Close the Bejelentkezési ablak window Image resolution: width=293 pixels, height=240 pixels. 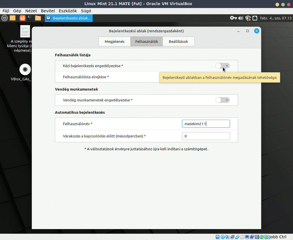(257, 31)
